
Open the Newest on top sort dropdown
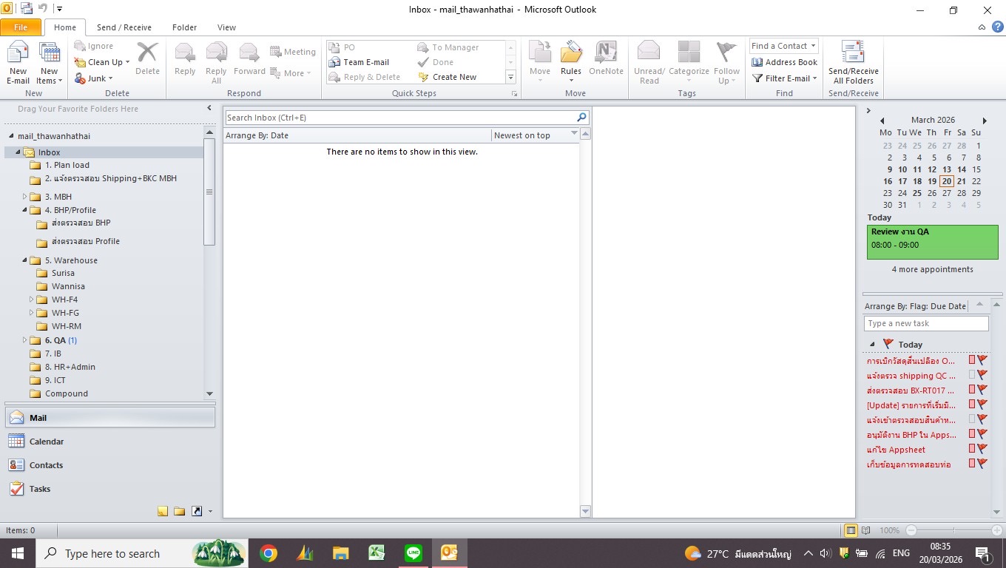pos(574,135)
